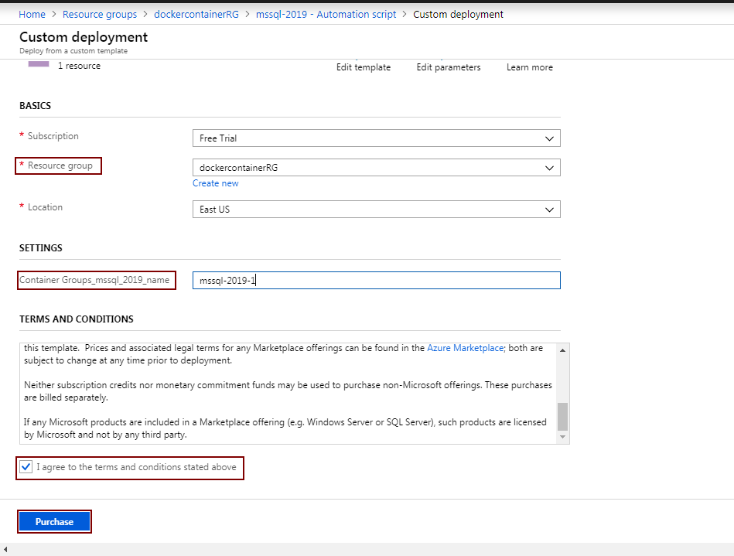Toggle the terms and conditions agreement checkbox
The image size is (734, 556).
click(x=26, y=467)
